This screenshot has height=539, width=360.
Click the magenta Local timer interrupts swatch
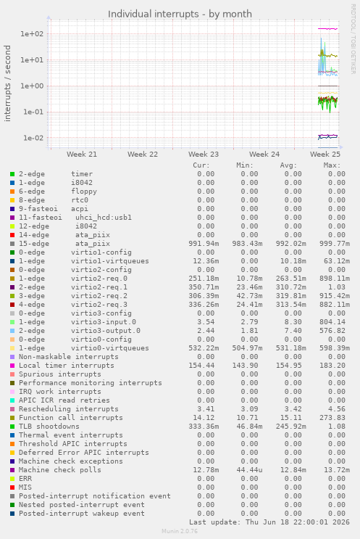pyautogui.click(x=12, y=366)
